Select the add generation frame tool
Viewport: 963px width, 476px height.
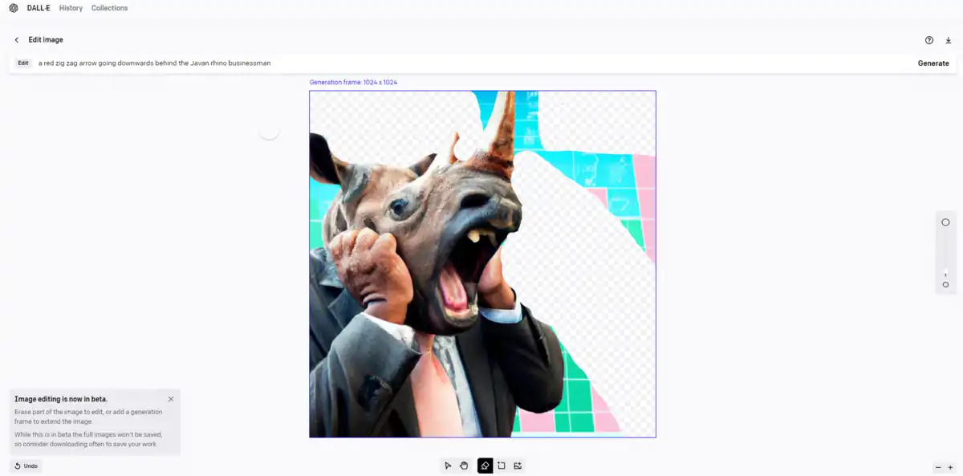pyautogui.click(x=502, y=466)
